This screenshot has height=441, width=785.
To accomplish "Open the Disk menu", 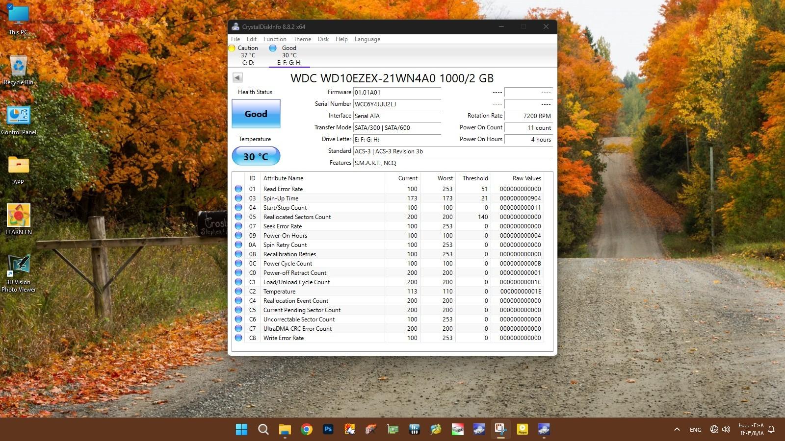I will (323, 39).
